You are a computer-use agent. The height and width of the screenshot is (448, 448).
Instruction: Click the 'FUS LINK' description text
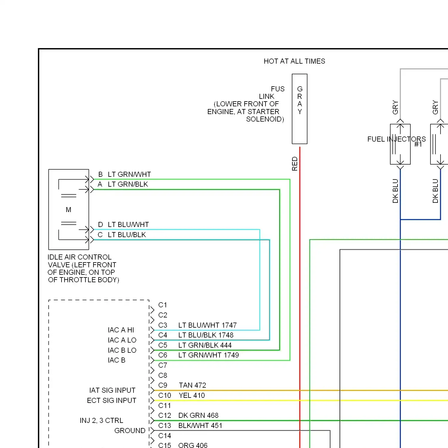(x=246, y=104)
